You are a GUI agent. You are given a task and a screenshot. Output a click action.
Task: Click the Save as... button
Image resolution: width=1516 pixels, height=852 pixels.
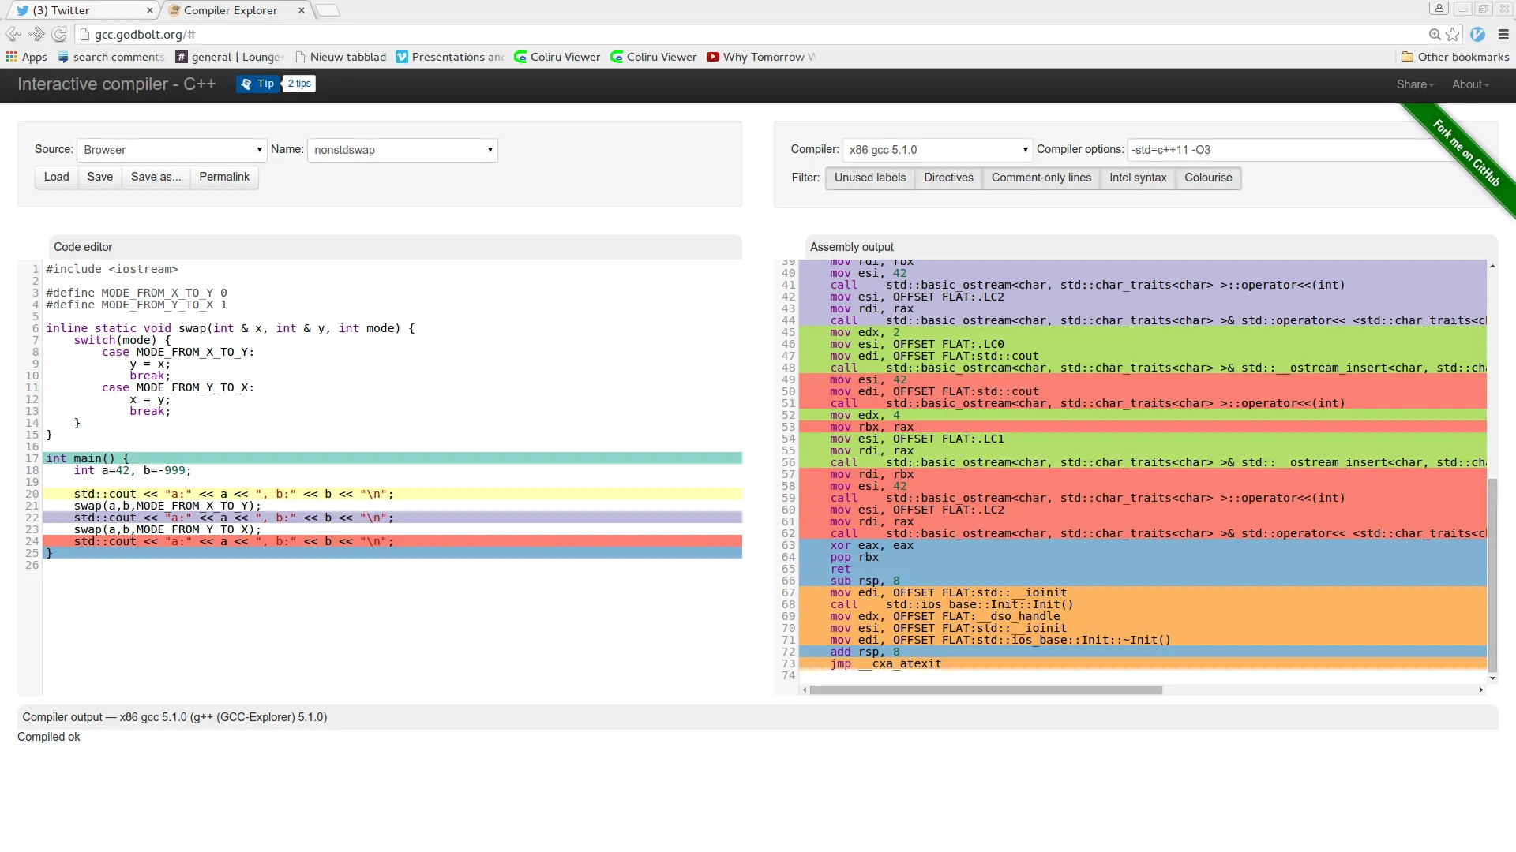click(x=156, y=177)
